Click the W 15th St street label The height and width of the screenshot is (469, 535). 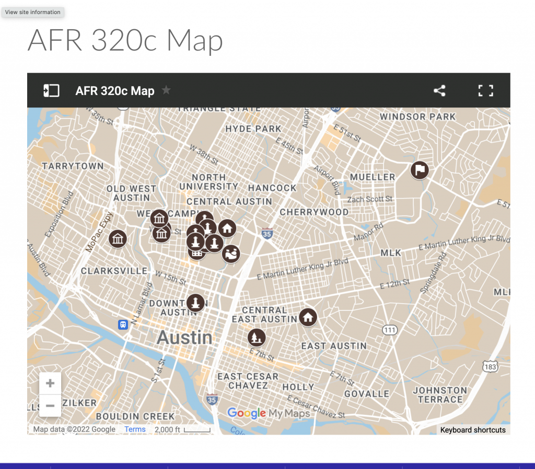[x=171, y=278]
